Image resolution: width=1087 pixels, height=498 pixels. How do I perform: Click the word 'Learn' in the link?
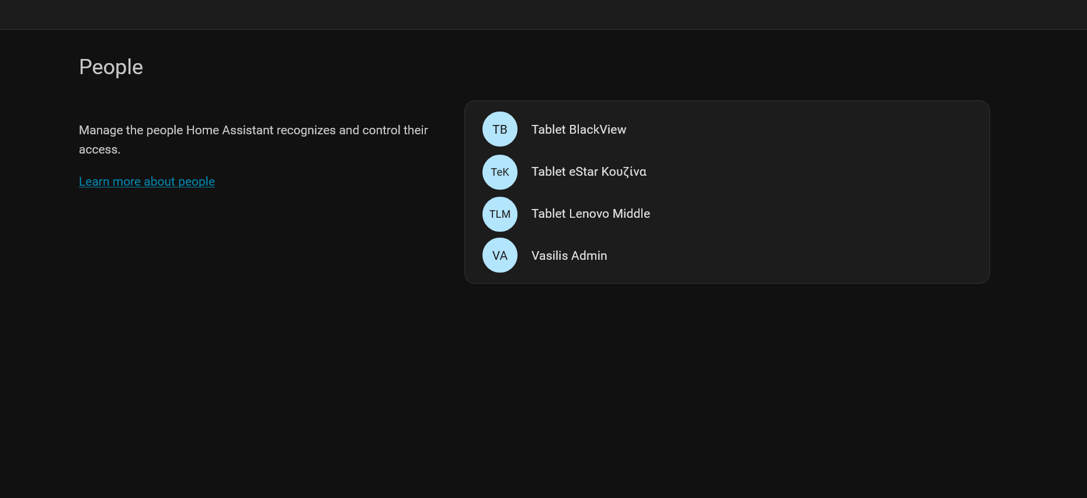pos(94,182)
